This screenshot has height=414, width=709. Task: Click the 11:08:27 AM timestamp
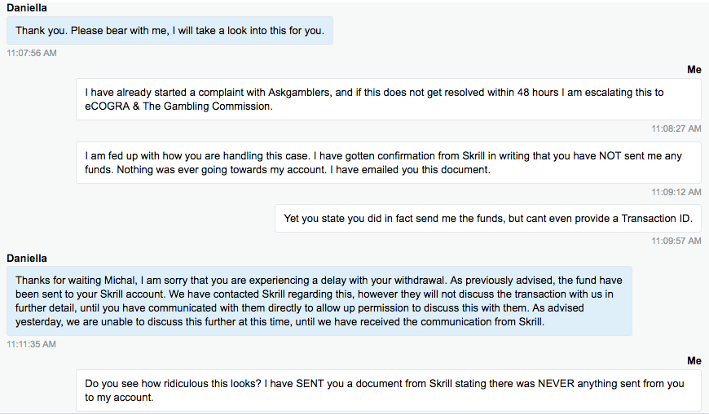point(676,129)
